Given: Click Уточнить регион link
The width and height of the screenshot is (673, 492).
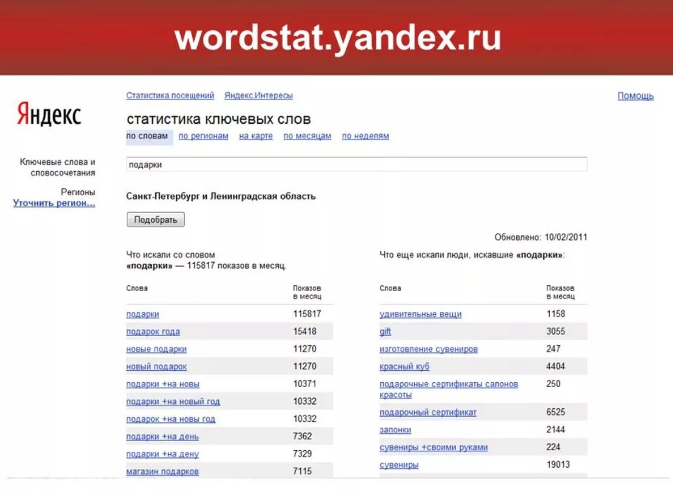Looking at the screenshot, I should [54, 203].
